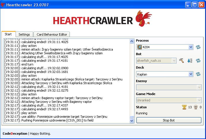The width and height of the screenshot is (206, 139).
Task: Click the red dragon logo
Action: point(143,19)
